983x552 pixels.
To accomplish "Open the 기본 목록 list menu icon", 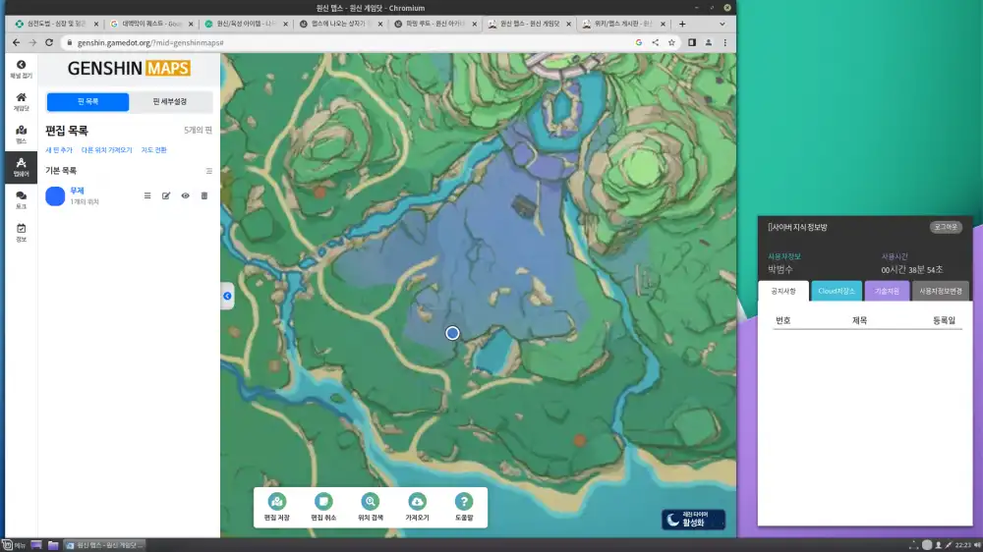I will tap(208, 171).
